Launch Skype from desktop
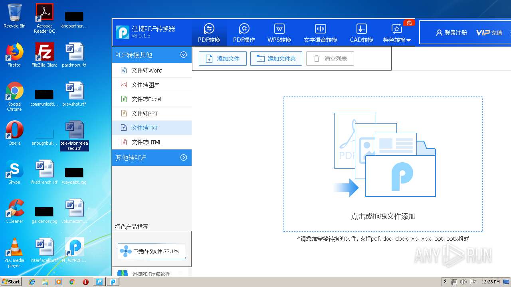The width and height of the screenshot is (511, 287). click(14, 172)
